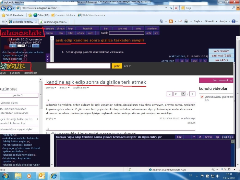The height and width of the screenshot is (180, 240).
Task: Expand the 'başlıkta ara' dropdown
Action: tap(81, 88)
